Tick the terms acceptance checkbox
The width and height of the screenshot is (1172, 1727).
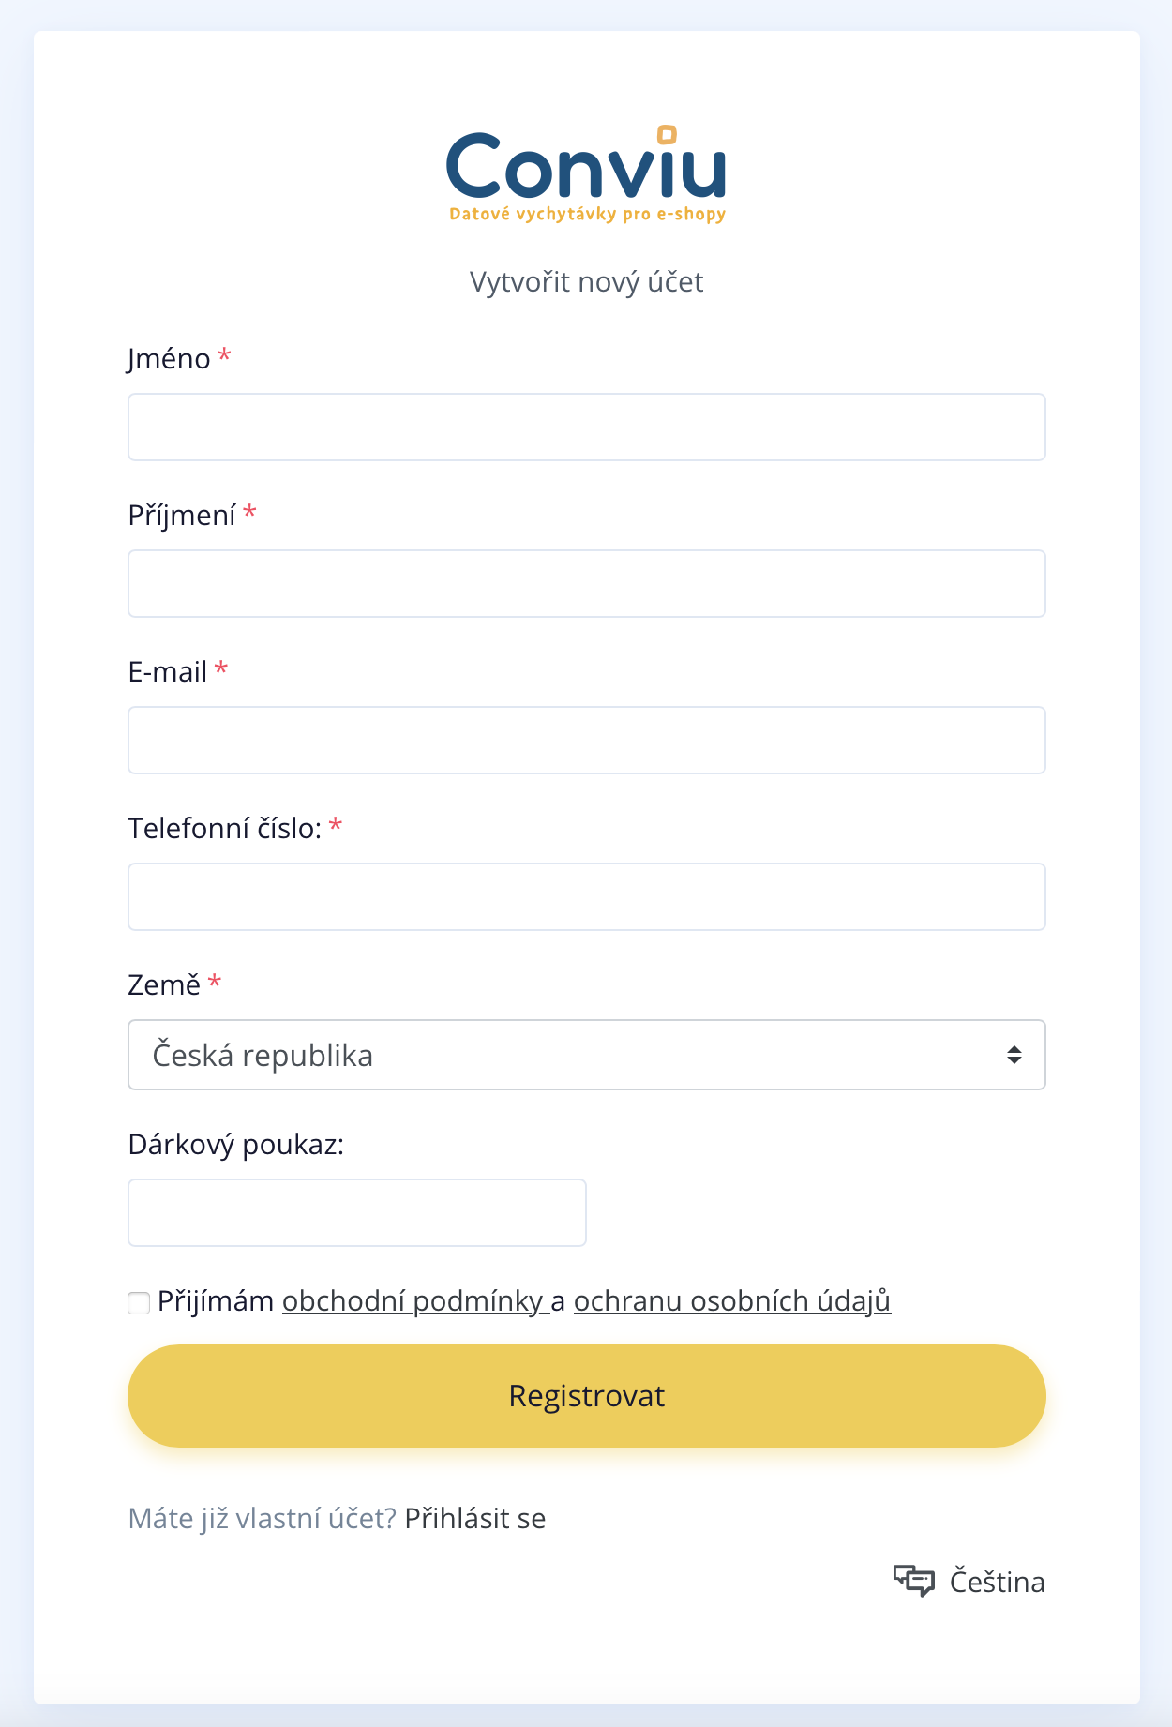tap(139, 1302)
